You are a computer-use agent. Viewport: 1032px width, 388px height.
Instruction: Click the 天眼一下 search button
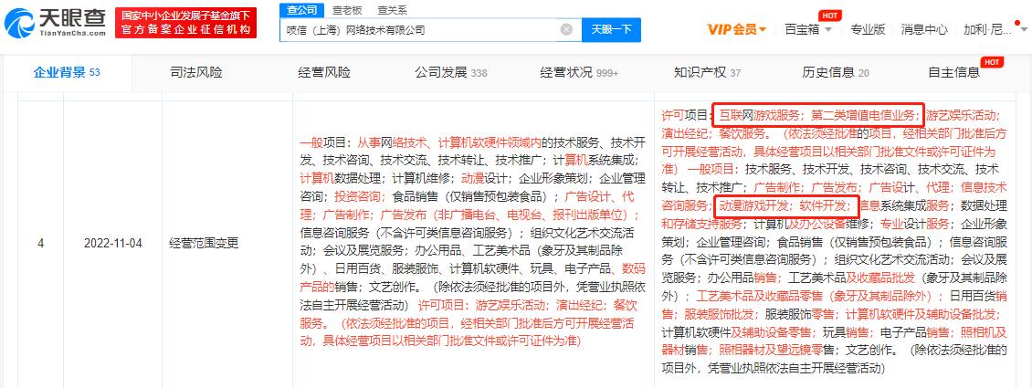point(611,29)
